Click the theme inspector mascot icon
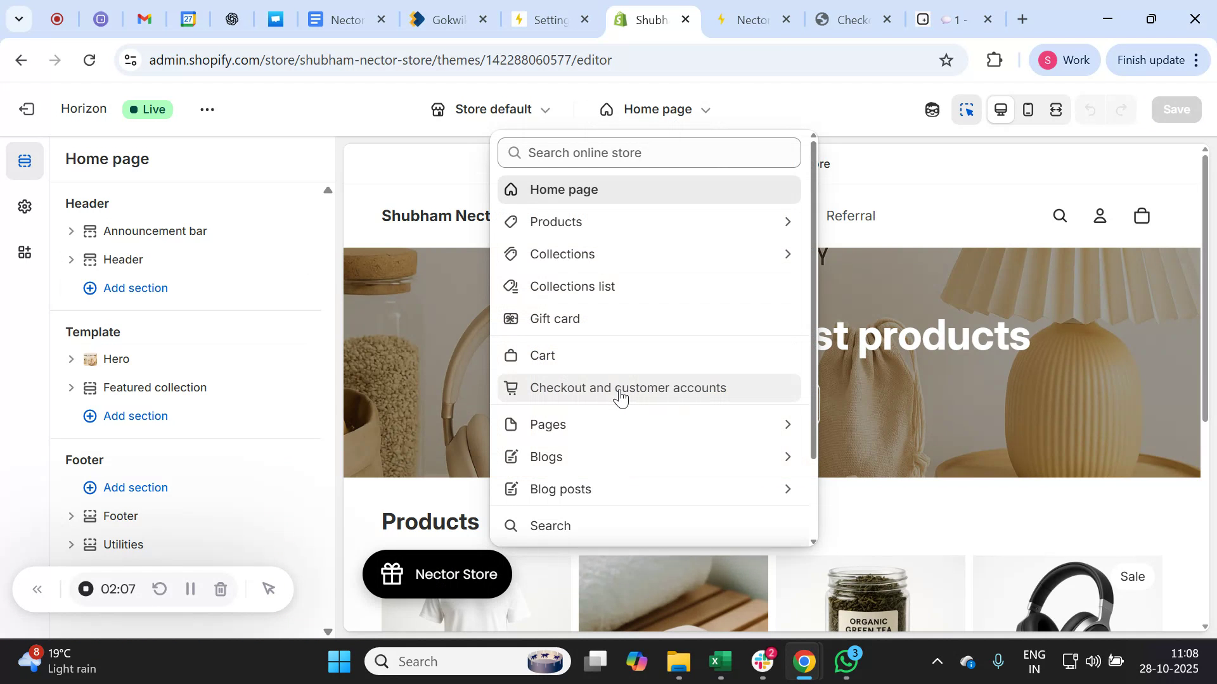The height and width of the screenshot is (684, 1217). pyautogui.click(x=931, y=109)
